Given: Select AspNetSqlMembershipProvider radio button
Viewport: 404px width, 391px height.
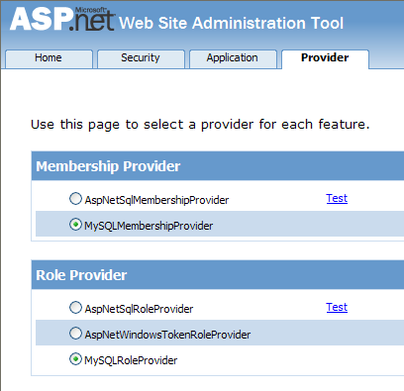Looking at the screenshot, I should (75, 199).
